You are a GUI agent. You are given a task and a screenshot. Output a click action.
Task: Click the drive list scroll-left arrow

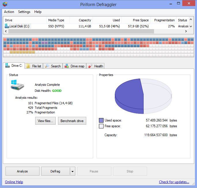click(x=6, y=31)
